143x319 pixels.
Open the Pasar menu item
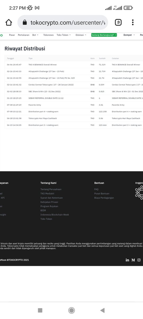pyautogui.click(x=12, y=35)
